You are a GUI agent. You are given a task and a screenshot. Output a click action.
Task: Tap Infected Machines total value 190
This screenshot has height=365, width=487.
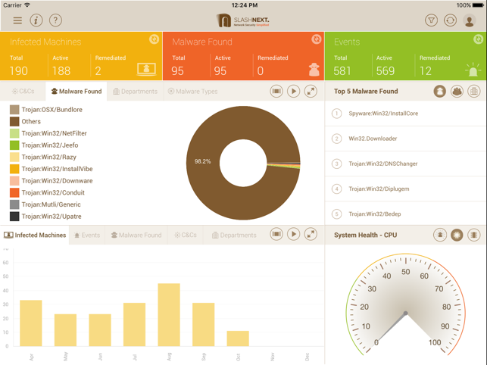(19, 71)
